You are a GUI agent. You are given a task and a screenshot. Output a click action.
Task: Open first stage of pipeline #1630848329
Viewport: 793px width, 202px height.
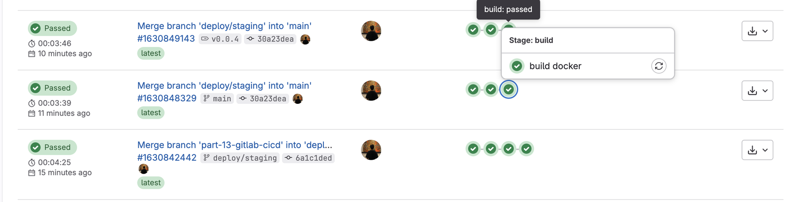[x=473, y=90]
